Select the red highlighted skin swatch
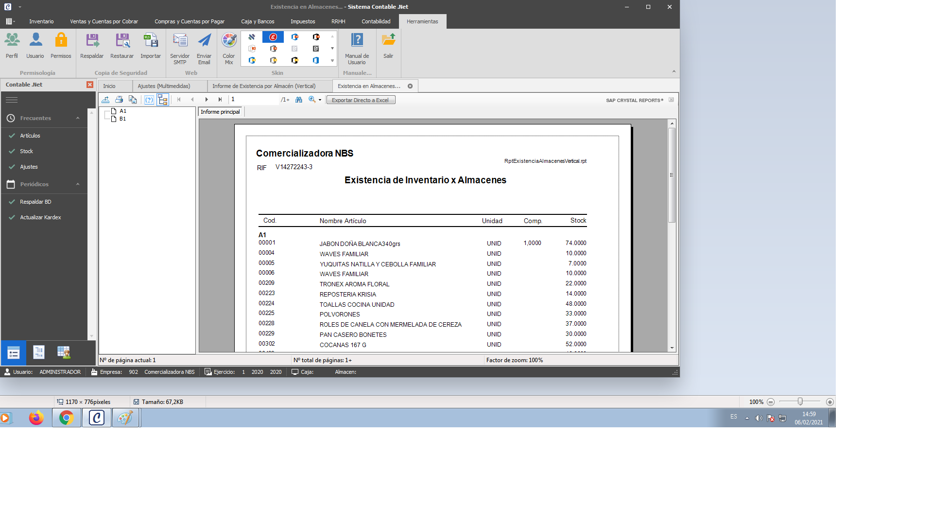Screen dimensions: 933x525 (273, 37)
